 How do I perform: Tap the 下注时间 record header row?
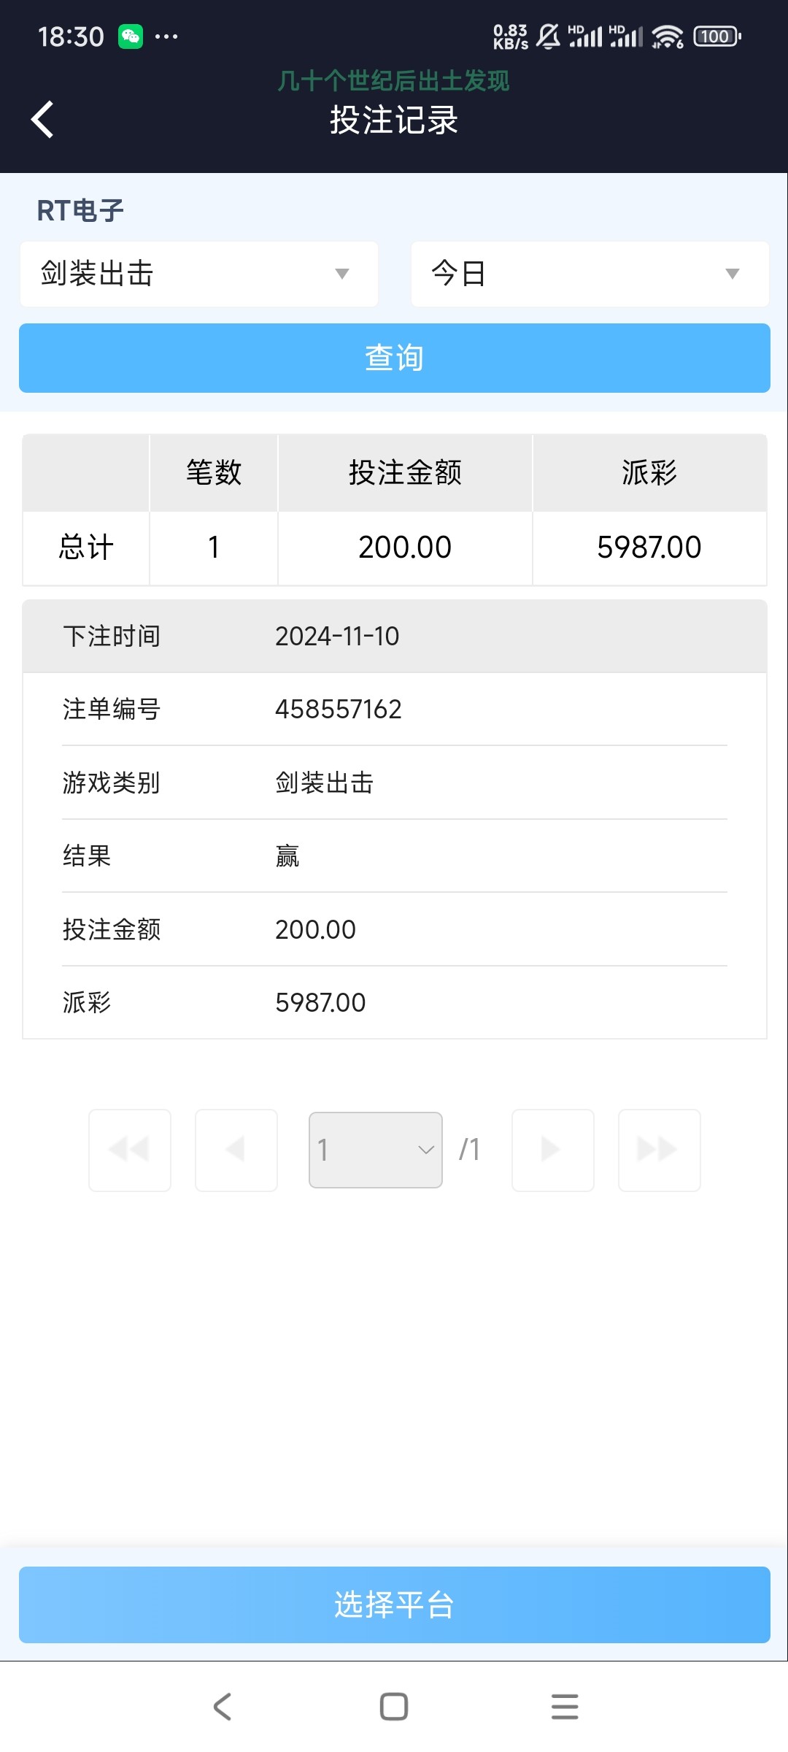point(394,637)
